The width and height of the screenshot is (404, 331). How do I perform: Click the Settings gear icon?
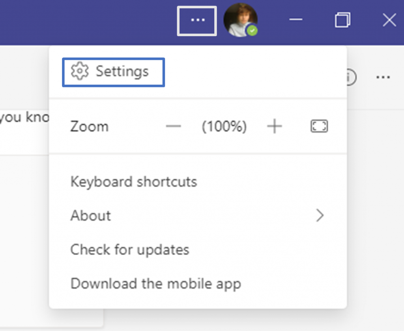tap(80, 71)
